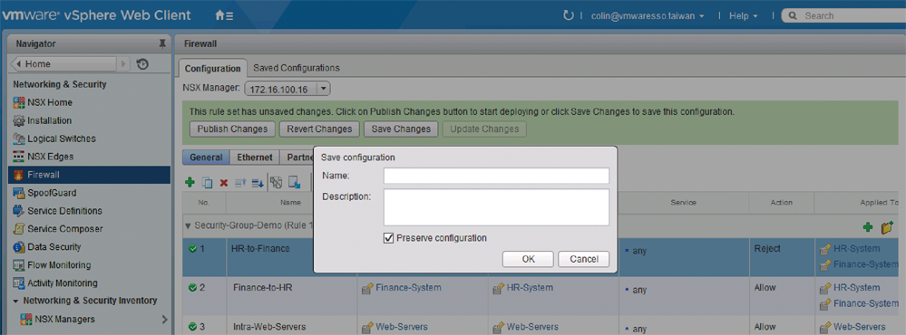Click the Service column header
906x335 pixels.
[x=684, y=203]
